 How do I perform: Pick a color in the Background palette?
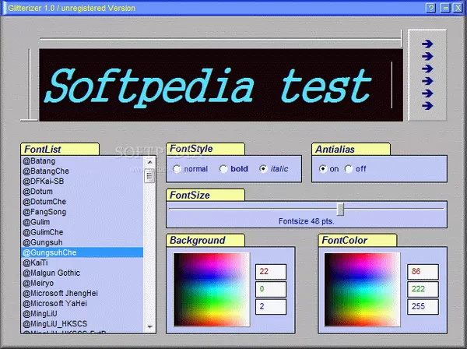pos(212,289)
